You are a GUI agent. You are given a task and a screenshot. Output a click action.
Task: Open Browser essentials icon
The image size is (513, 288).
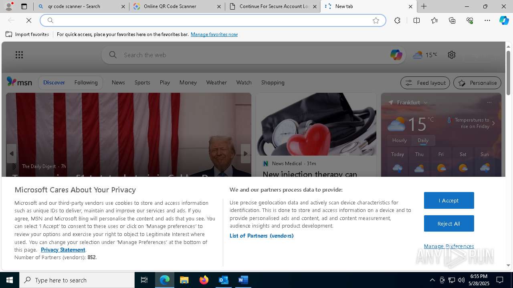coord(470,20)
